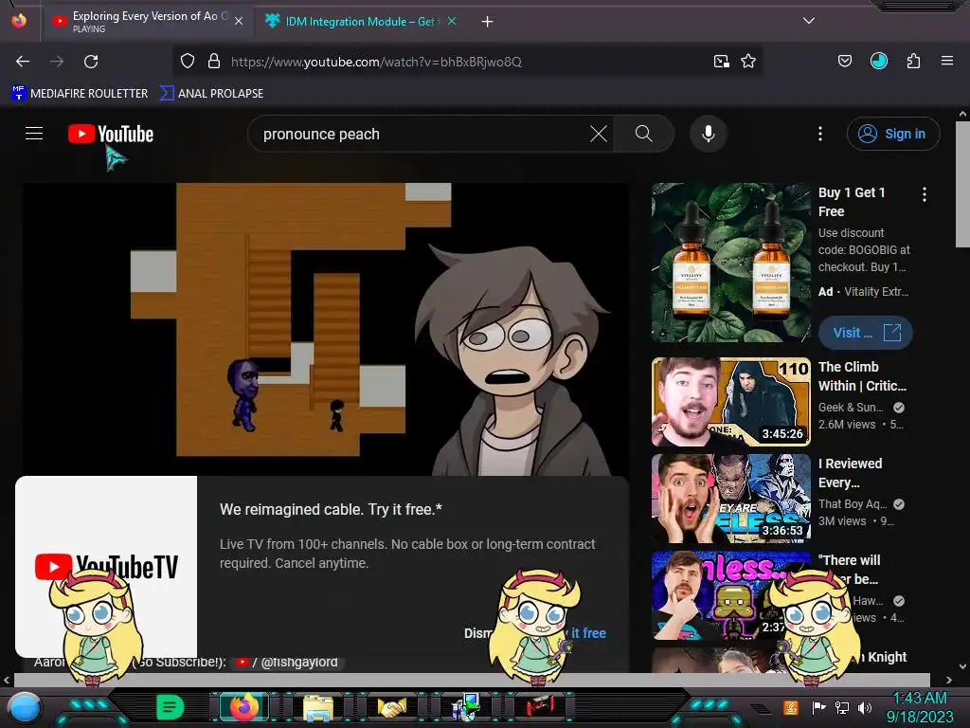Open a new browser tab
970x728 pixels.
[x=488, y=22]
